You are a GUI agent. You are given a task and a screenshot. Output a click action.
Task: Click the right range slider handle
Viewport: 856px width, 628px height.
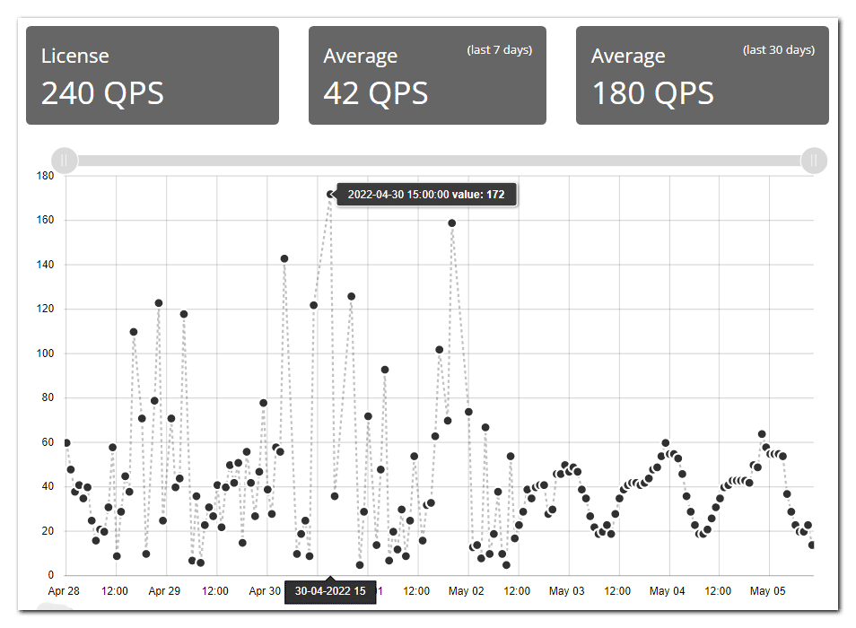coord(813,161)
